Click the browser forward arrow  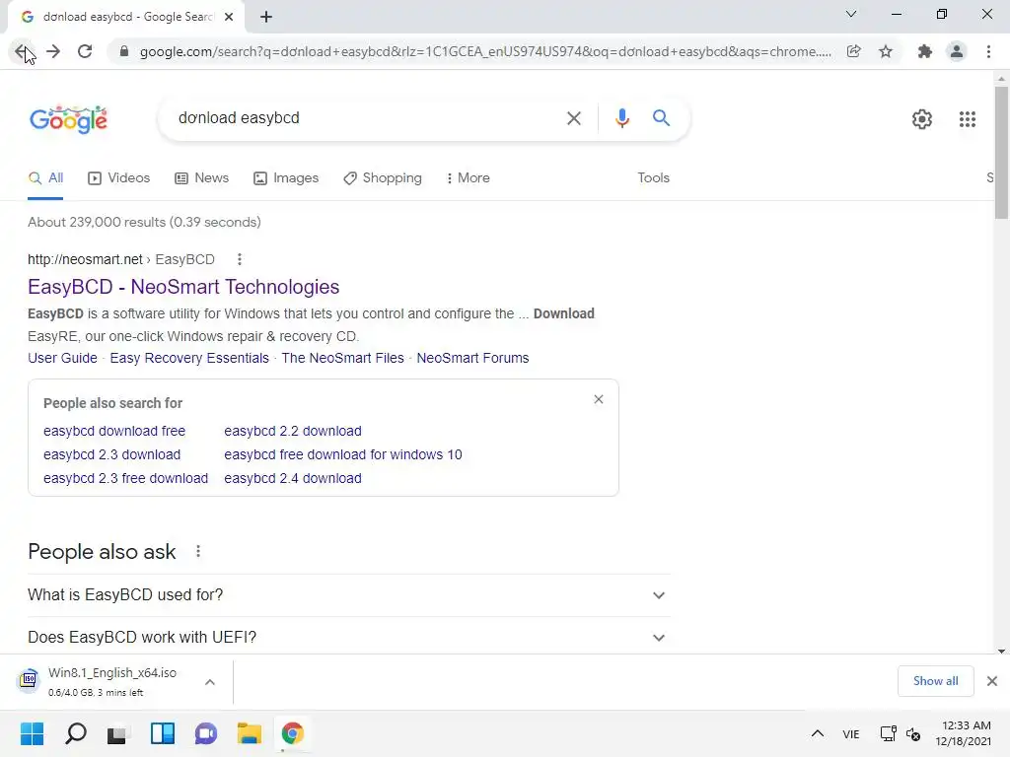point(53,51)
